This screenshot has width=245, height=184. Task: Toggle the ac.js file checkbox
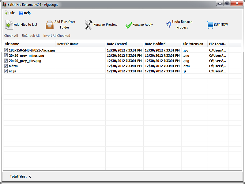point(6,71)
